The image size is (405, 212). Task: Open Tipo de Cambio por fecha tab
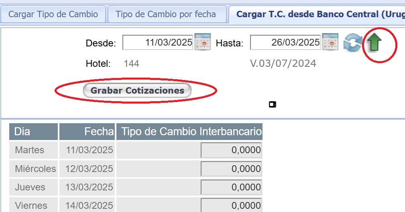(166, 14)
